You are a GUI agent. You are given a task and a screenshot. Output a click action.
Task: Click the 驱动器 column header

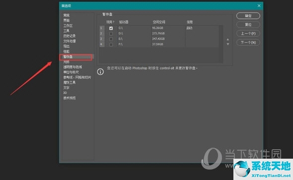click(x=124, y=22)
